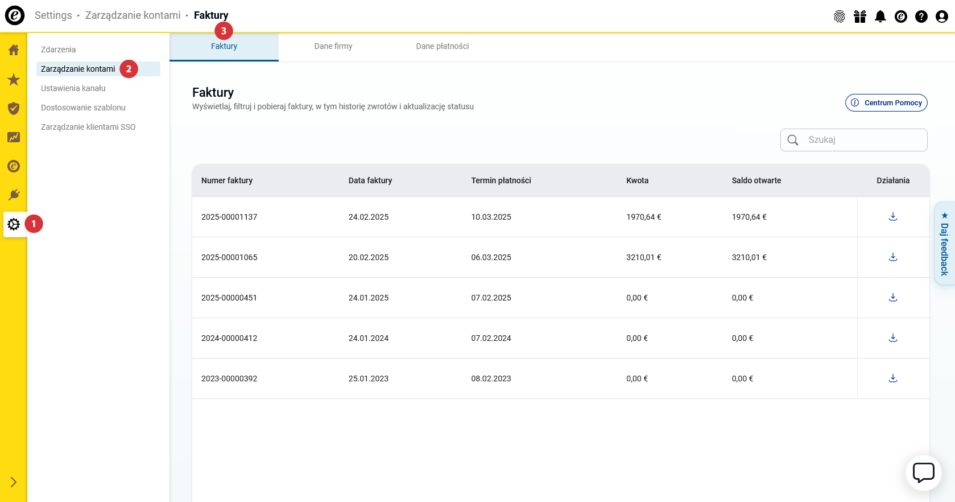Expand the left sidebar with the chevron
This screenshot has width=955, height=502.
14,482
